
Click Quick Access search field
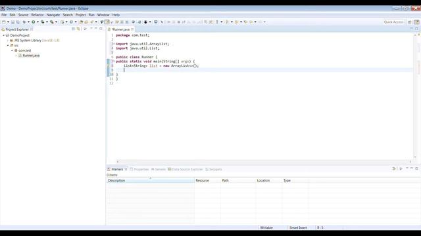pyautogui.click(x=393, y=22)
